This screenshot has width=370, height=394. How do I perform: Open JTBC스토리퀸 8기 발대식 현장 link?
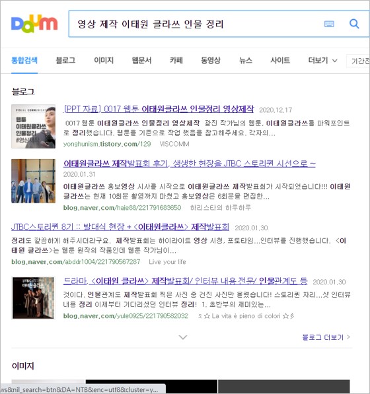[120, 227]
